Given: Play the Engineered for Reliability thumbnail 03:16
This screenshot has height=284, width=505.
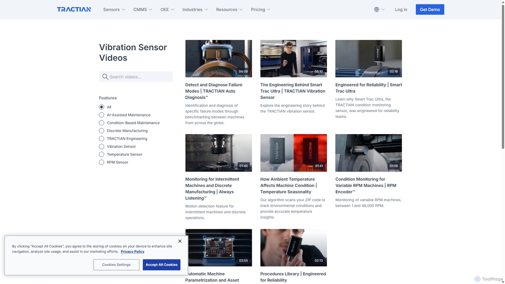Looking at the screenshot, I should tap(368, 58).
